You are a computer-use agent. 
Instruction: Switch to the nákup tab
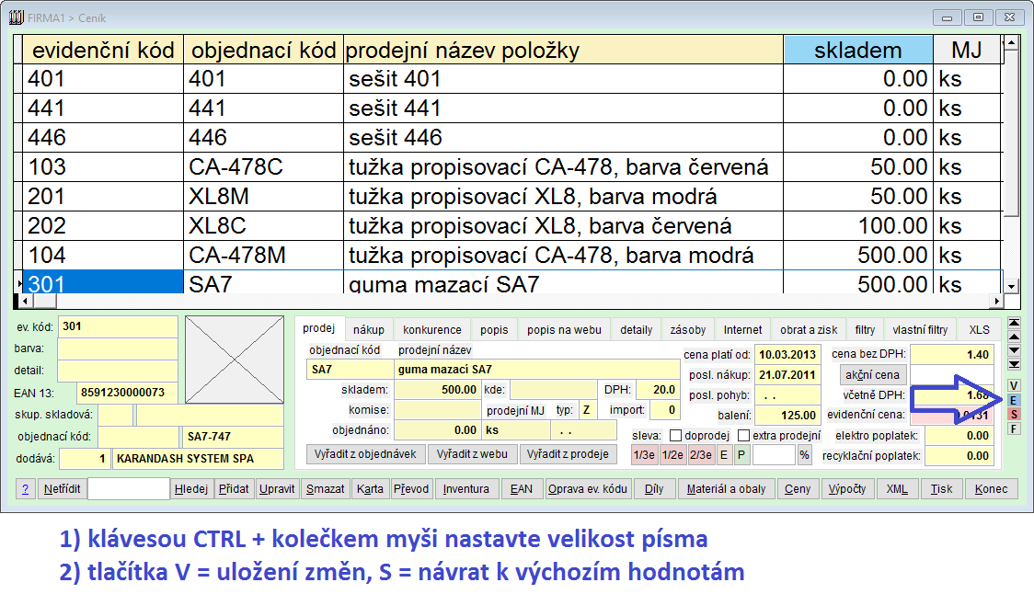click(369, 329)
